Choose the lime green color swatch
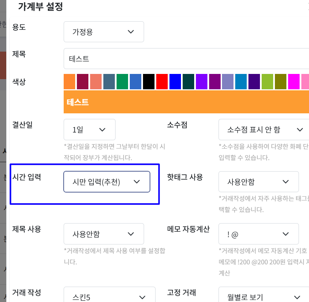 point(268,81)
